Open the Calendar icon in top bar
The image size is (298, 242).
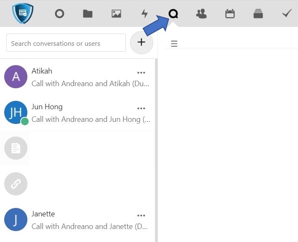click(230, 14)
